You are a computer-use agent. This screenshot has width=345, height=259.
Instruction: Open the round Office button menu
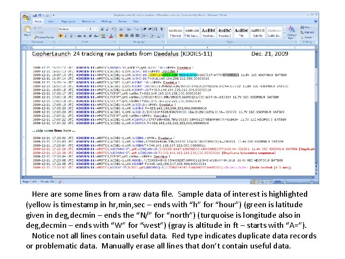26,18
